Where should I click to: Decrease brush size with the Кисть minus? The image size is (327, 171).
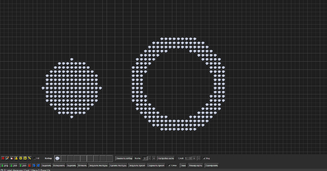point(149,159)
